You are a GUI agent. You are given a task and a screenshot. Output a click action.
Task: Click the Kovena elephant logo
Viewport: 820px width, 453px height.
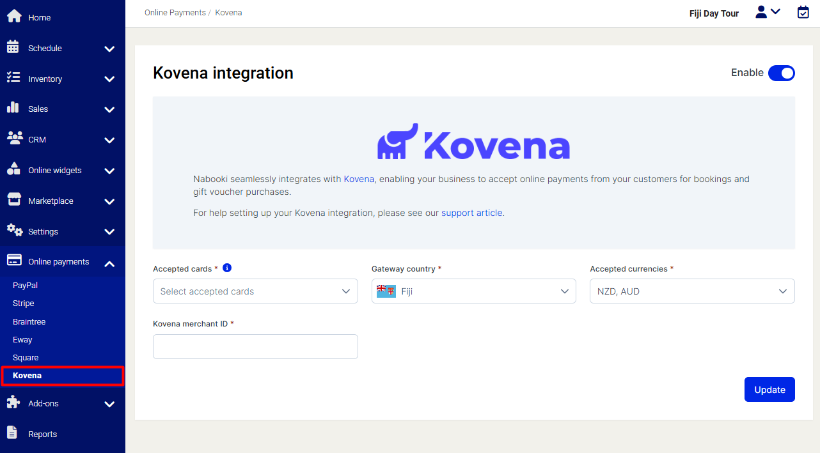(398, 141)
